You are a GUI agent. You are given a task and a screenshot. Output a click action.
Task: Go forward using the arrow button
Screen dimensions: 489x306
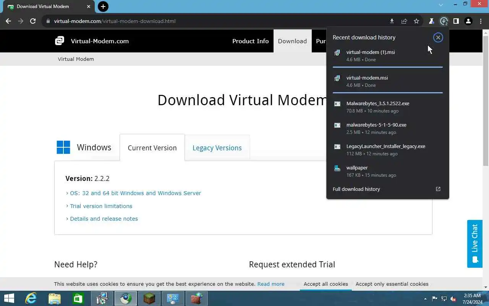[x=21, y=21]
